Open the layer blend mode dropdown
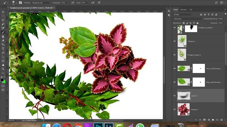Image resolution: width=227 pixels, height=127 pixels. pos(188,19)
